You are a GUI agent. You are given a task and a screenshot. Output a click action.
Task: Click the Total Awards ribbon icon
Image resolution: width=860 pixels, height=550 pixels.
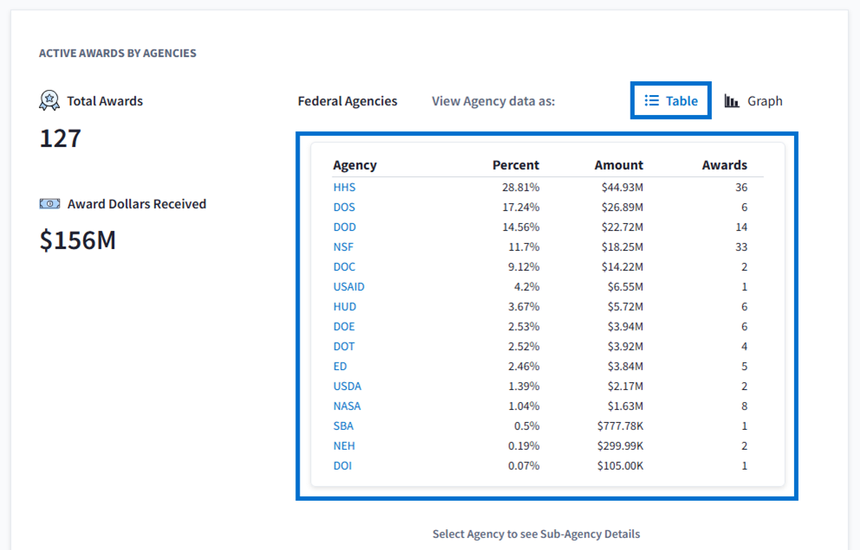[x=49, y=100]
